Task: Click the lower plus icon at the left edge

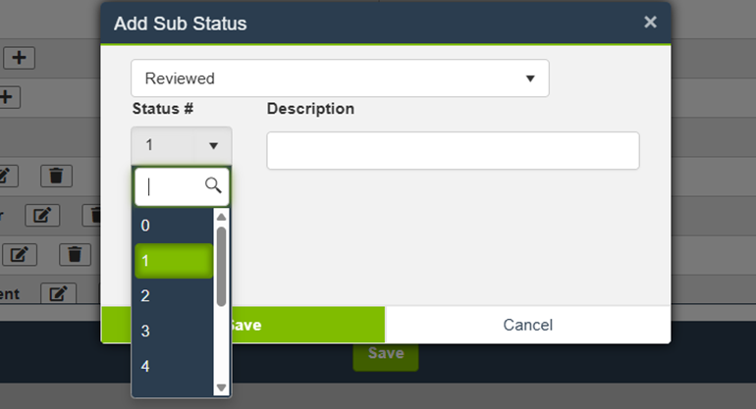Action: click(8, 97)
